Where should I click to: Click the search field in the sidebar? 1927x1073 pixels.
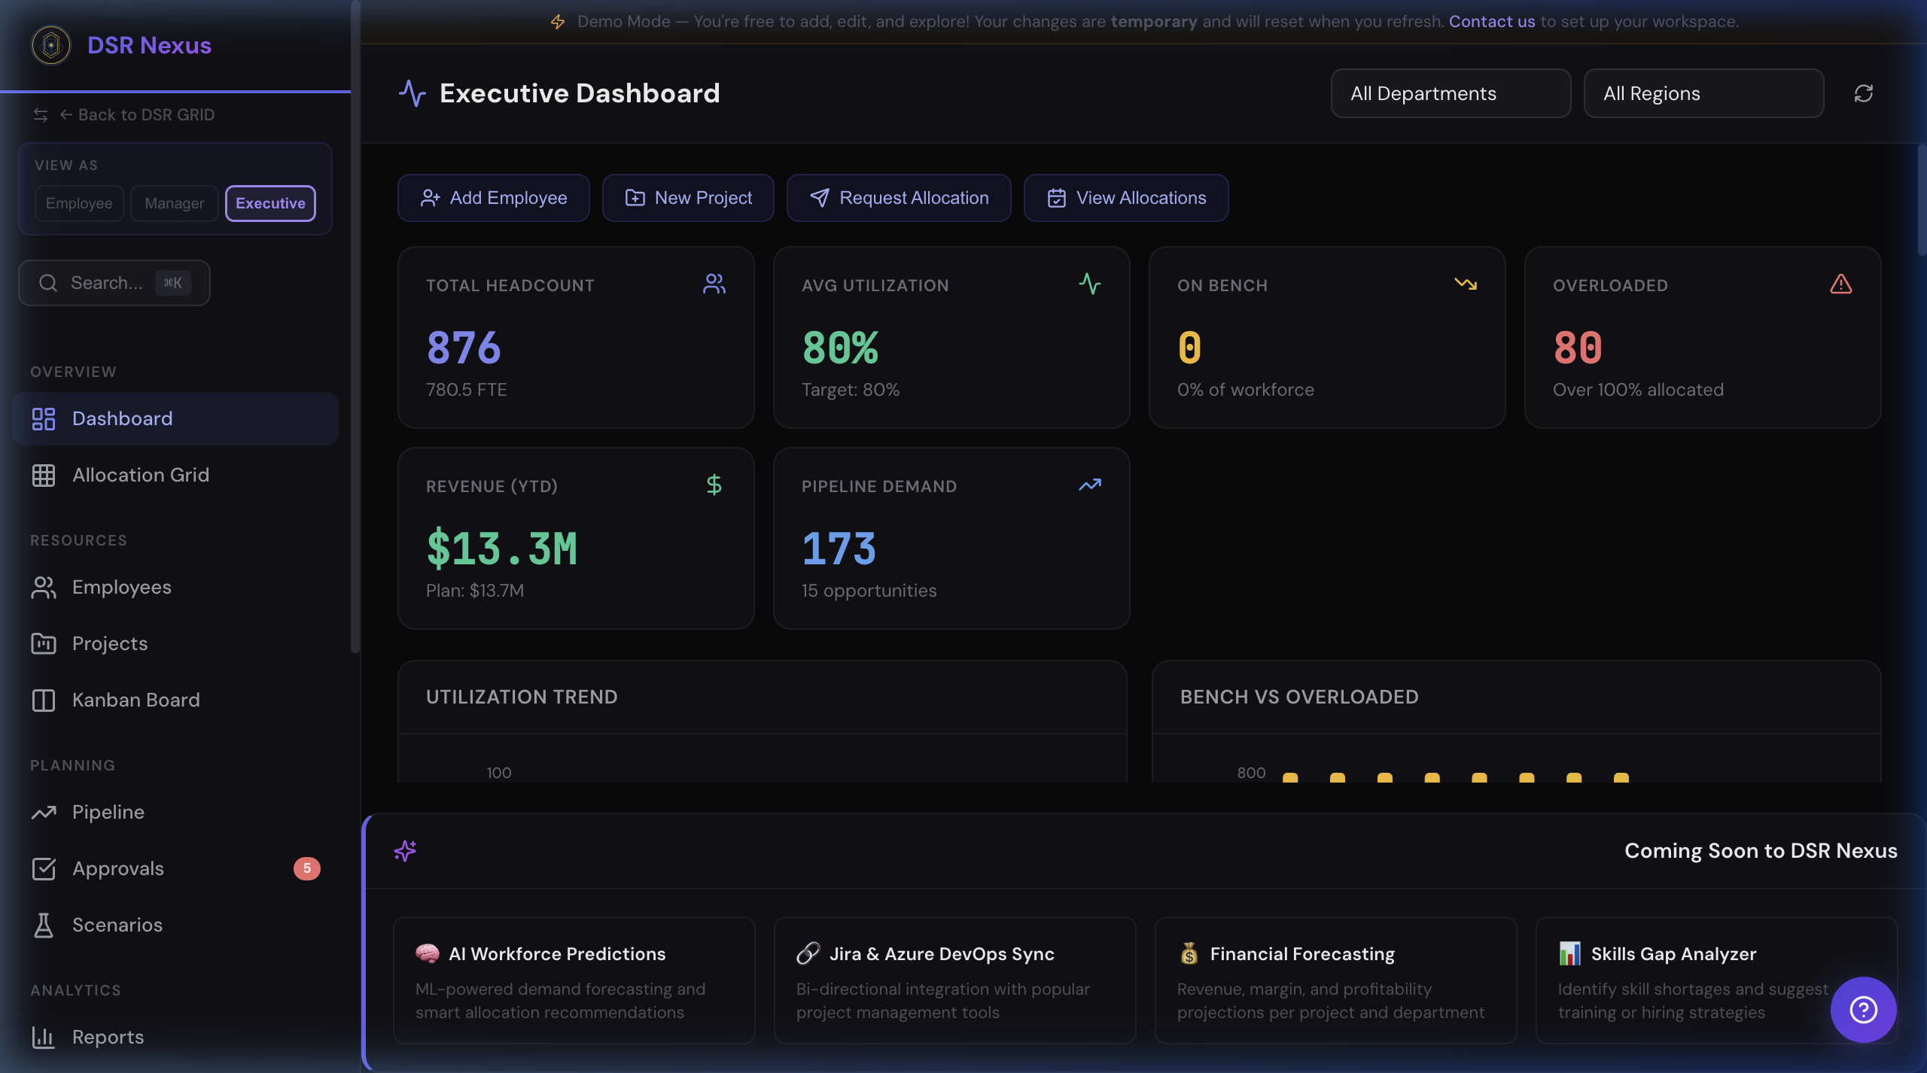tap(114, 282)
